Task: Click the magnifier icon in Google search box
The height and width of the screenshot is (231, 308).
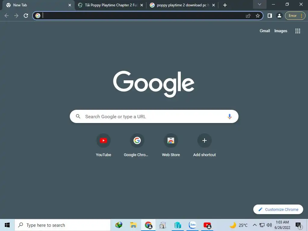Action: (x=78, y=116)
